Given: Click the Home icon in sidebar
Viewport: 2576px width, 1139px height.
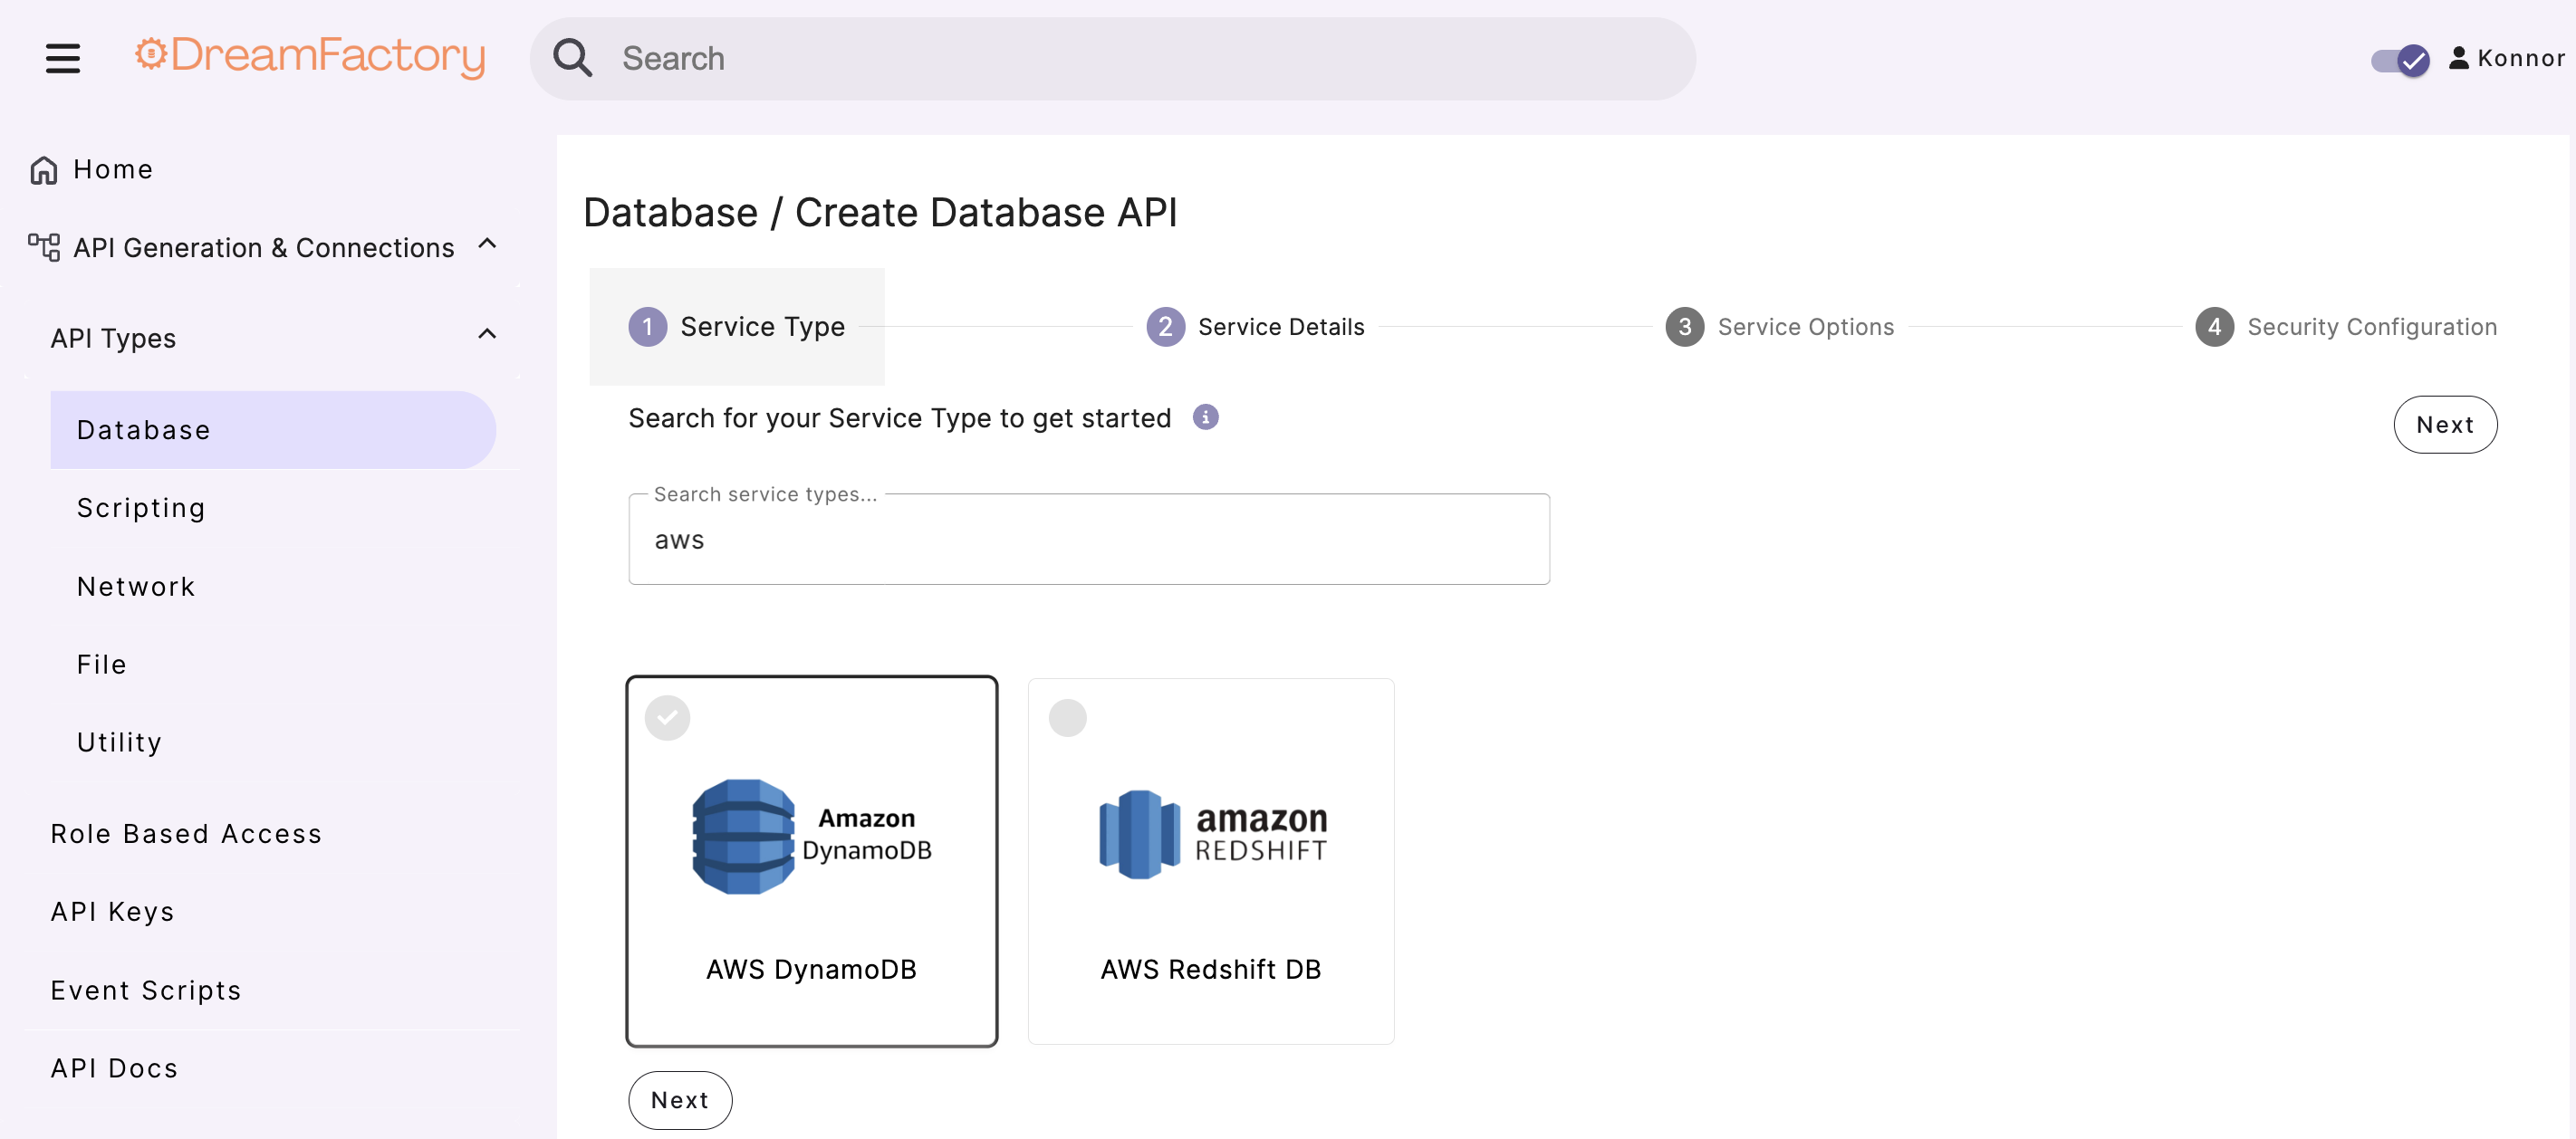Looking at the screenshot, I should (44, 170).
